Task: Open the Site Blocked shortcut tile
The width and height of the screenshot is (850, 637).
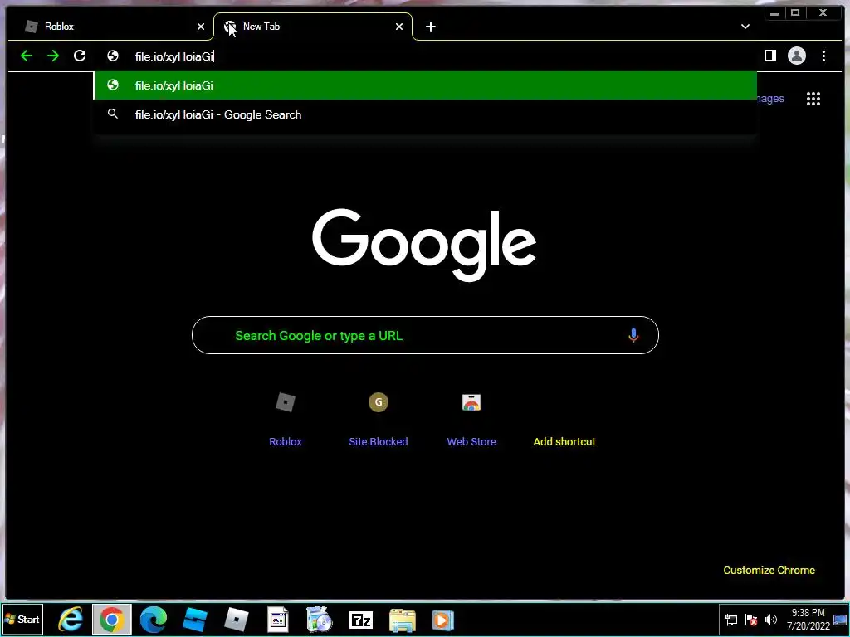Action: (x=379, y=418)
